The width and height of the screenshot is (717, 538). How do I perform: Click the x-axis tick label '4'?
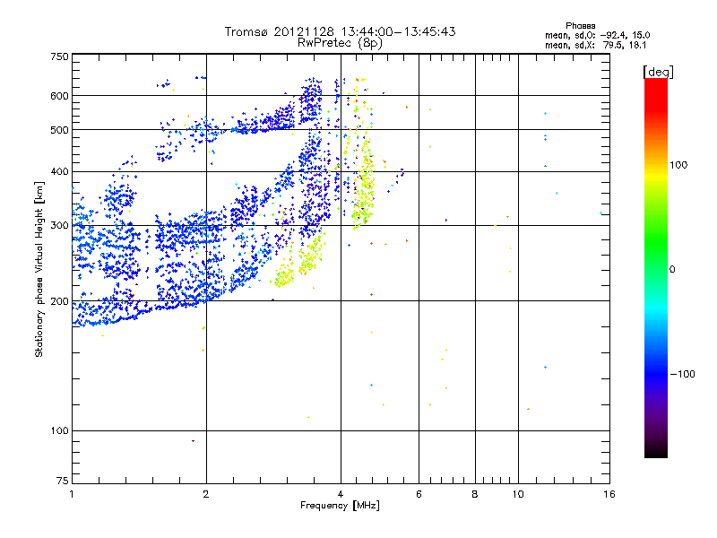click(x=341, y=494)
